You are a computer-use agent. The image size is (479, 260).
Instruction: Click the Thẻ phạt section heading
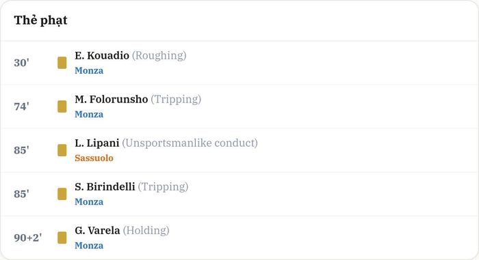[x=40, y=20]
